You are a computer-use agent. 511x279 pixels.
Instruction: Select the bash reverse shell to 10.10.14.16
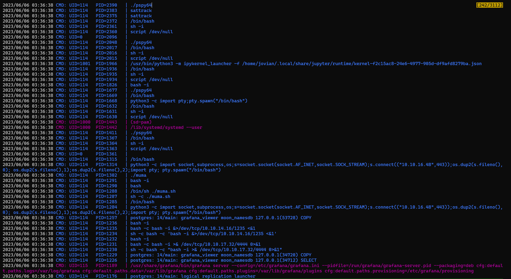(x=192, y=228)
